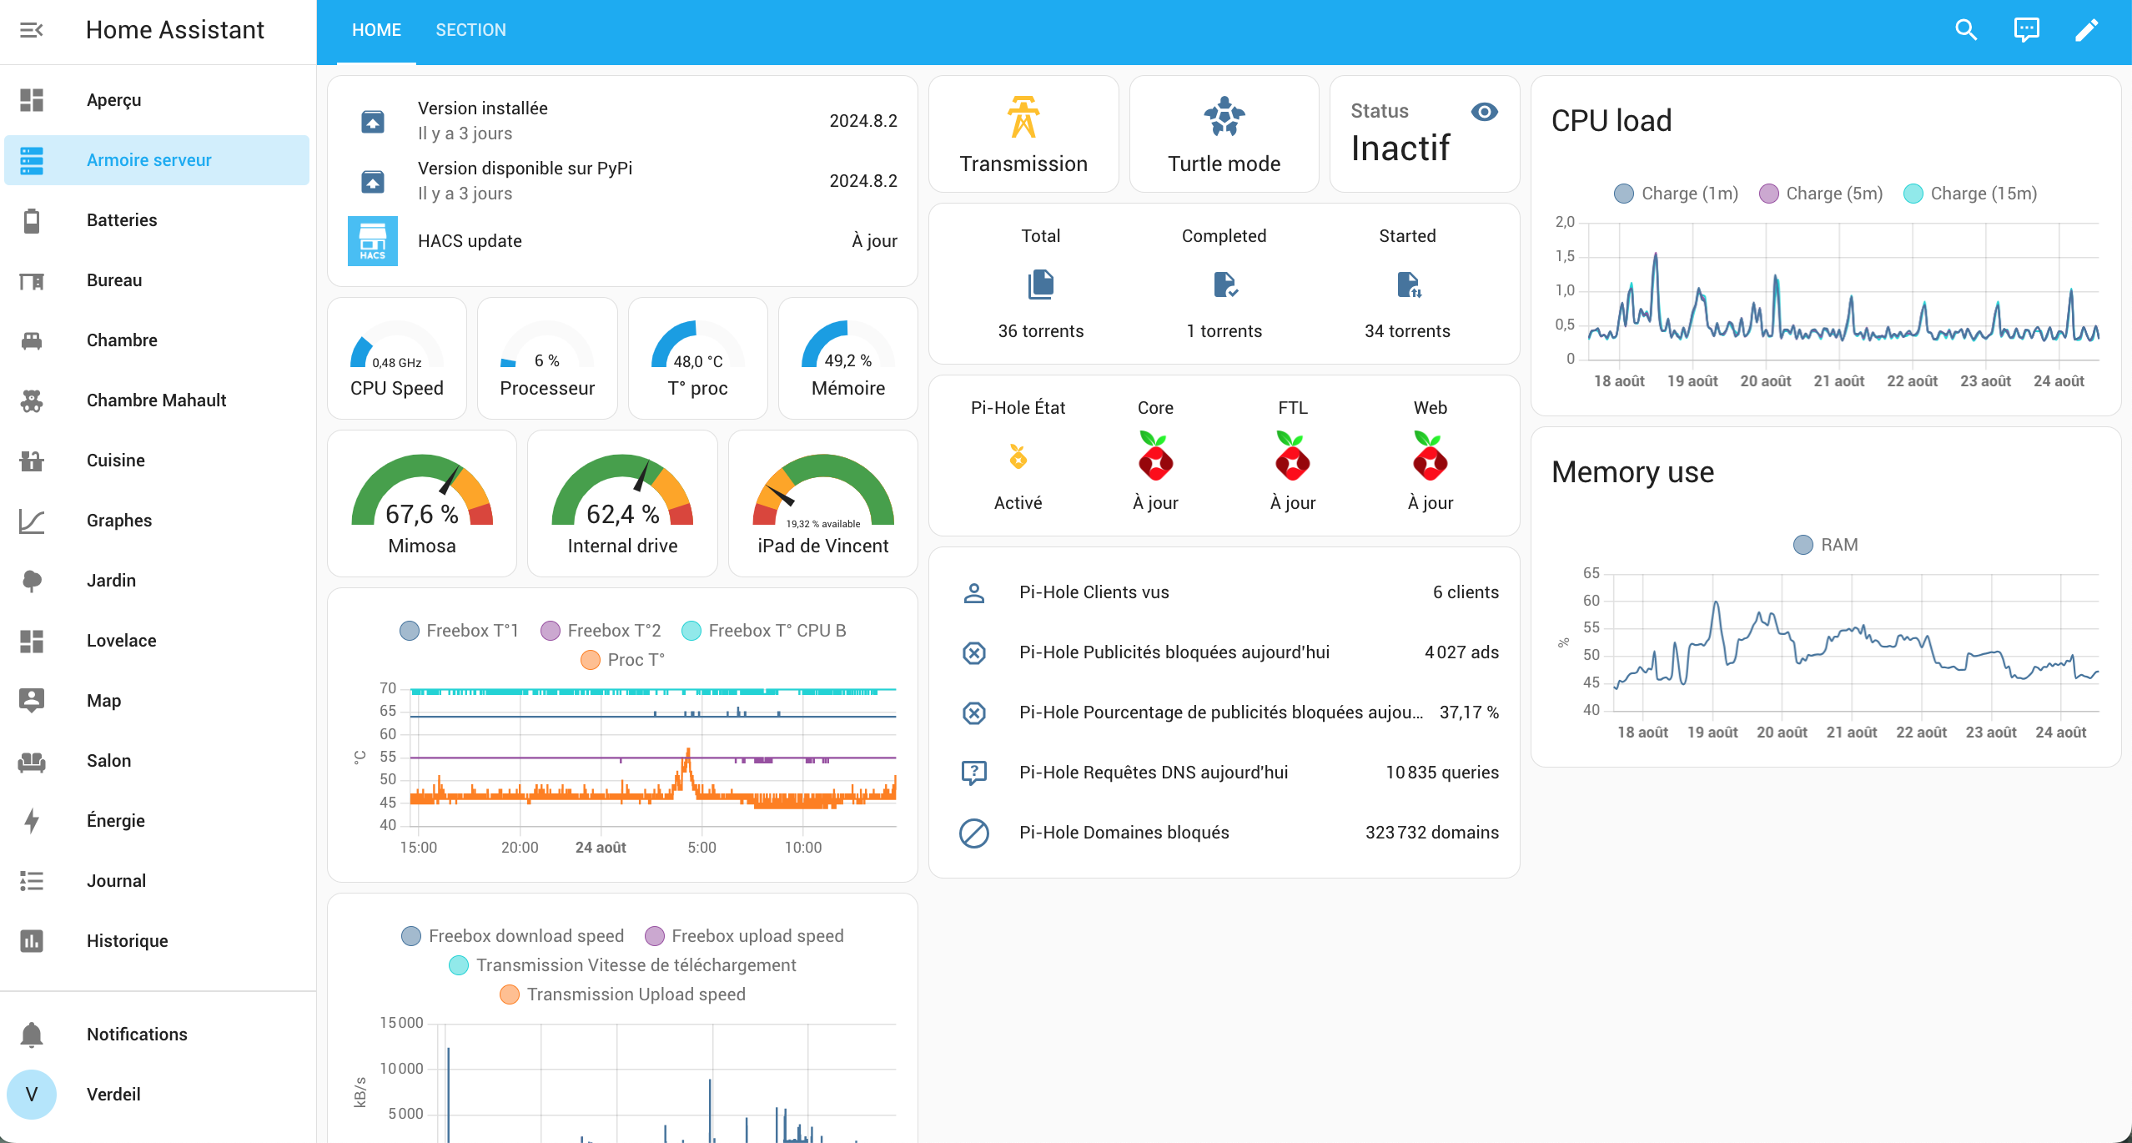Open Pi-Hole Domaines bloqués row

1224,833
